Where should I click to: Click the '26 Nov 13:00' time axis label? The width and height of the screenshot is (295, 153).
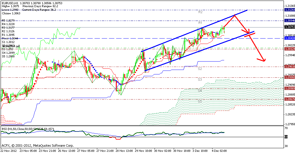pos(67,151)
